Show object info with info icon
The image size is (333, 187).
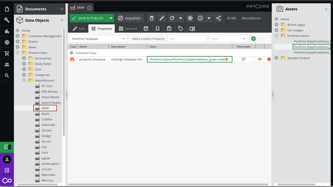(x=200, y=18)
